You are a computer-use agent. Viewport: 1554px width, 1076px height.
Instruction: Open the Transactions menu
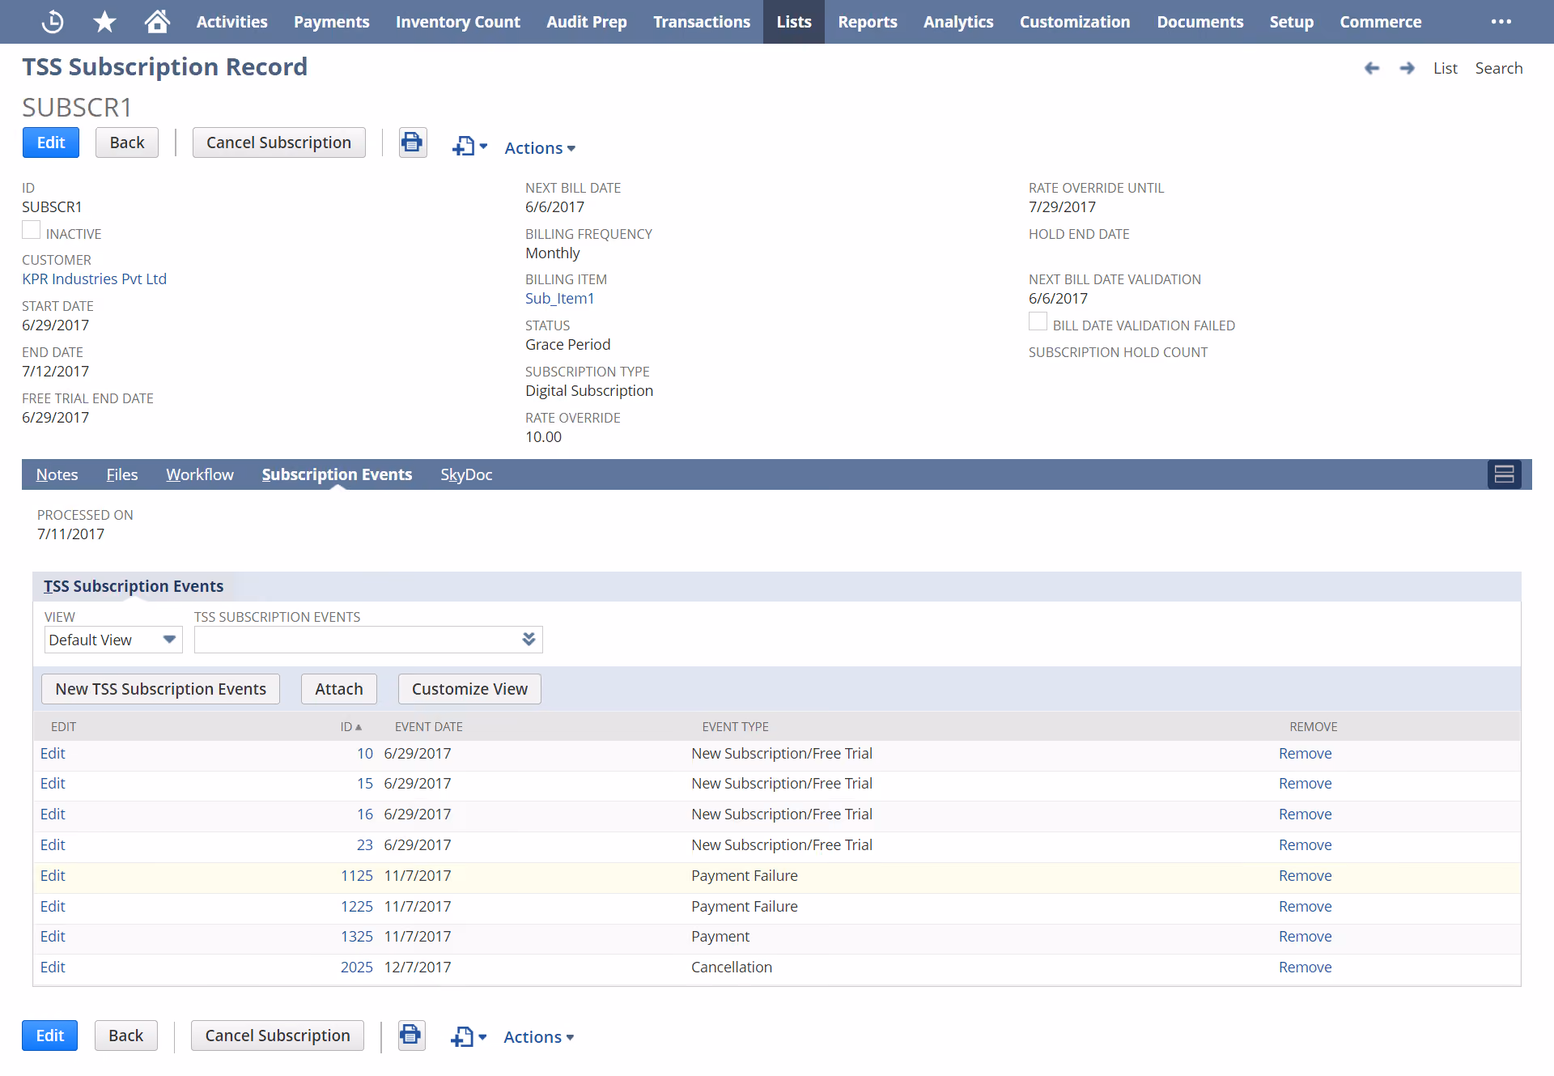coord(702,22)
